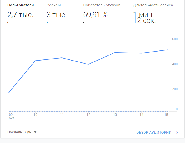The width and height of the screenshot is (185, 143).
Task: Click the 0 value axis label
Action: [177, 109]
